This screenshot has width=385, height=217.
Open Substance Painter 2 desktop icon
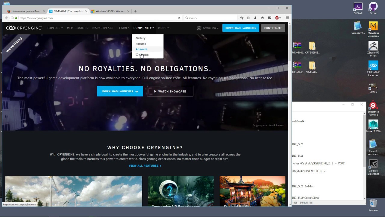pos(373,108)
